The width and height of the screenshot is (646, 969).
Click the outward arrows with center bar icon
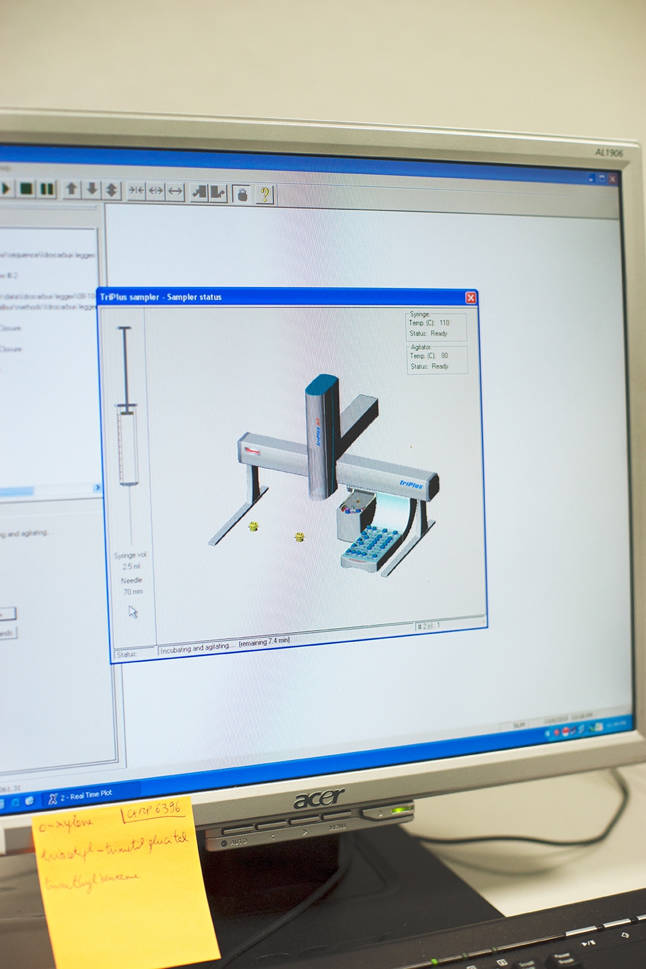coord(155,191)
